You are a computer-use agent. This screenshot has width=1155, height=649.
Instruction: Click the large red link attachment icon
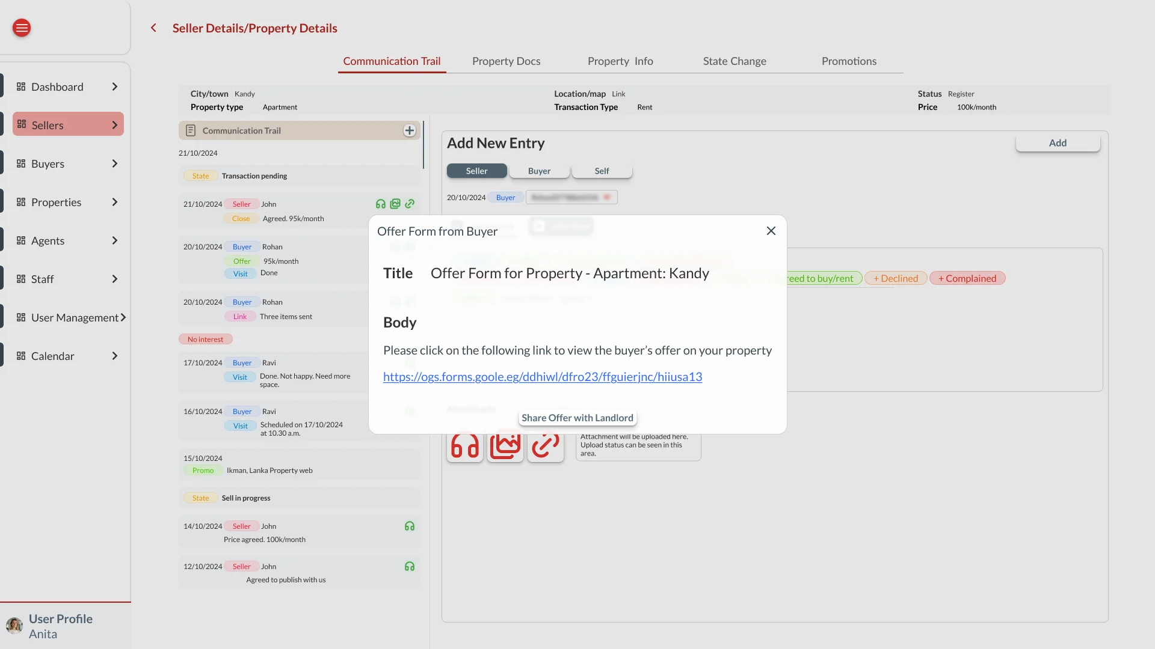coord(546,446)
